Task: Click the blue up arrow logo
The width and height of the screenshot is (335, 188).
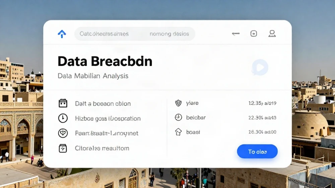Action: coord(62,34)
